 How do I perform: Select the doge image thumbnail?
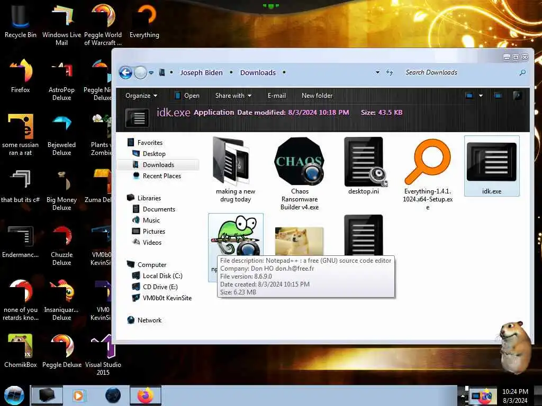click(x=300, y=241)
